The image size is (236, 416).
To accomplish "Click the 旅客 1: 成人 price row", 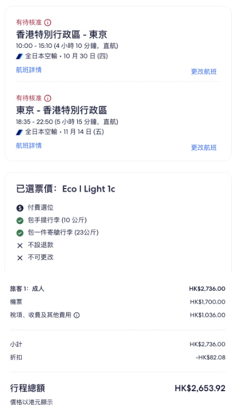I will click(x=117, y=288).
